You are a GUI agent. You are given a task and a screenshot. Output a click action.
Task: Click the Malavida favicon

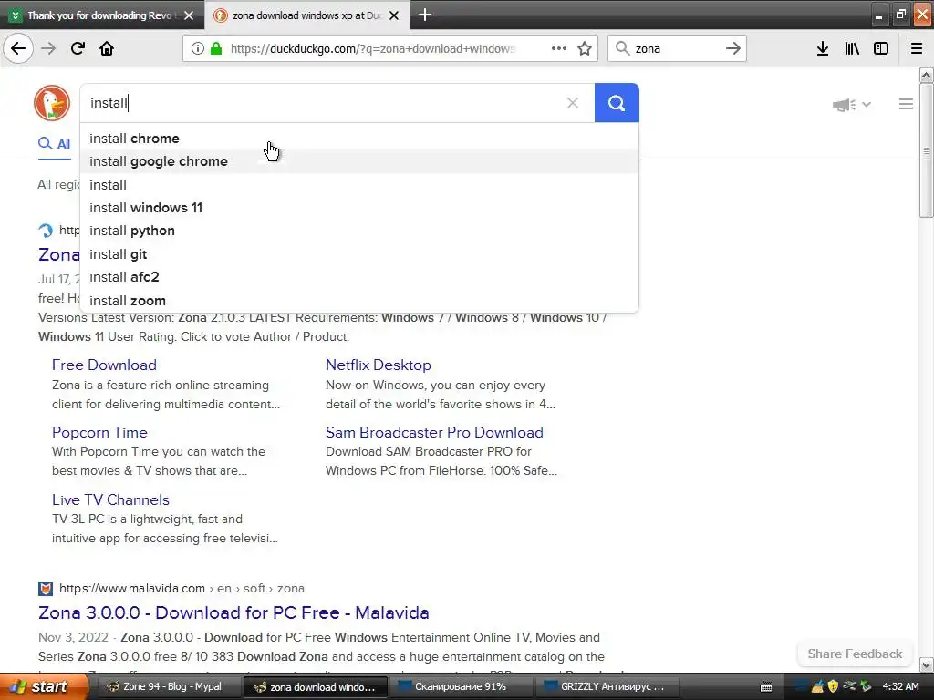click(46, 589)
